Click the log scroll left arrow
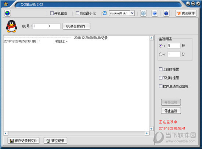Image resolution: width=202 pixels, height=149 pixels. click(x=6, y=133)
